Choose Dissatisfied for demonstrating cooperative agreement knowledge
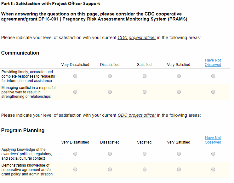Image resolution: width=234 pixels, height=183 pixels. click(110, 169)
